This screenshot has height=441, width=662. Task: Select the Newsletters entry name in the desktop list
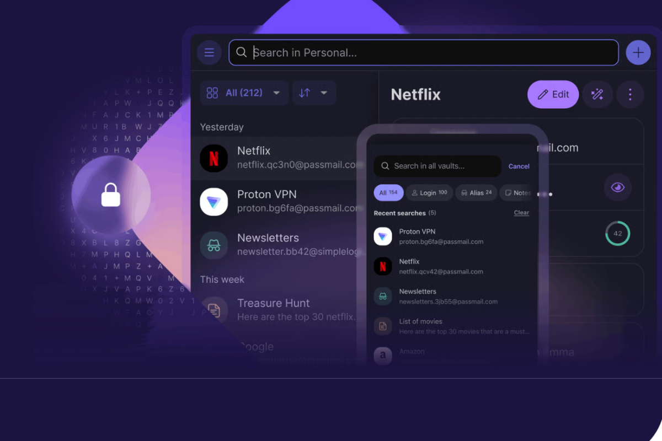coord(268,238)
